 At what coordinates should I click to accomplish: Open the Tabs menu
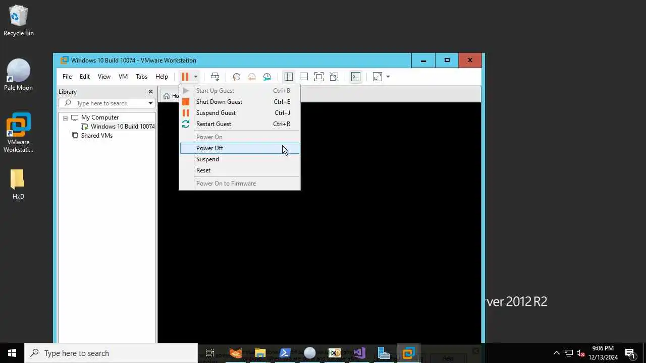(142, 77)
